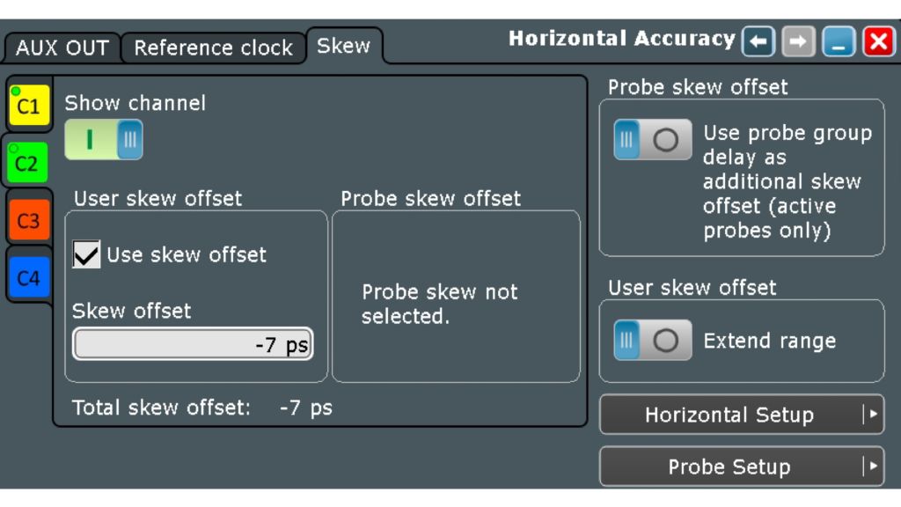The width and height of the screenshot is (901, 507).
Task: Toggle the Show channel switch
Action: (104, 139)
